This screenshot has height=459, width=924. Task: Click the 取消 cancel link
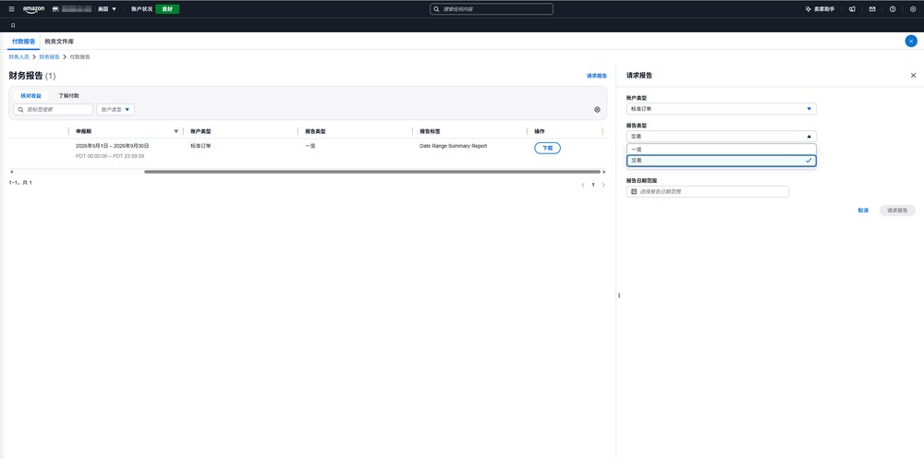point(863,211)
